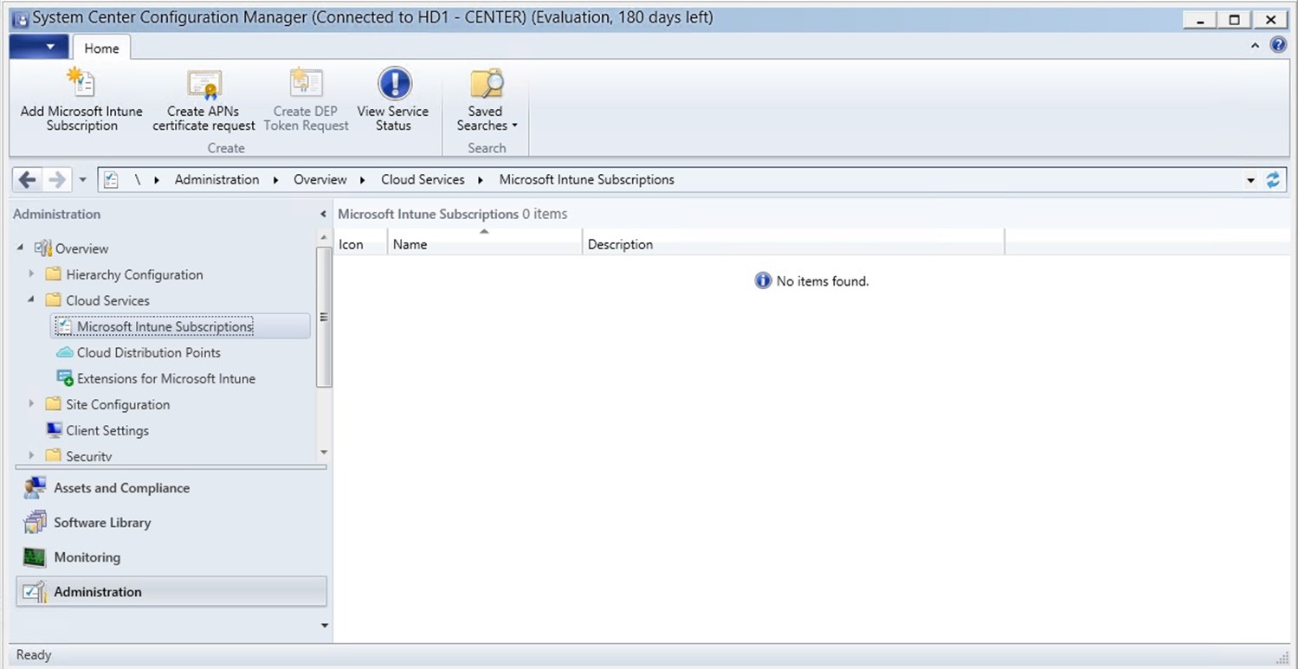The height and width of the screenshot is (669, 1298).
Task: Sort by the Name column header
Action: 485,244
